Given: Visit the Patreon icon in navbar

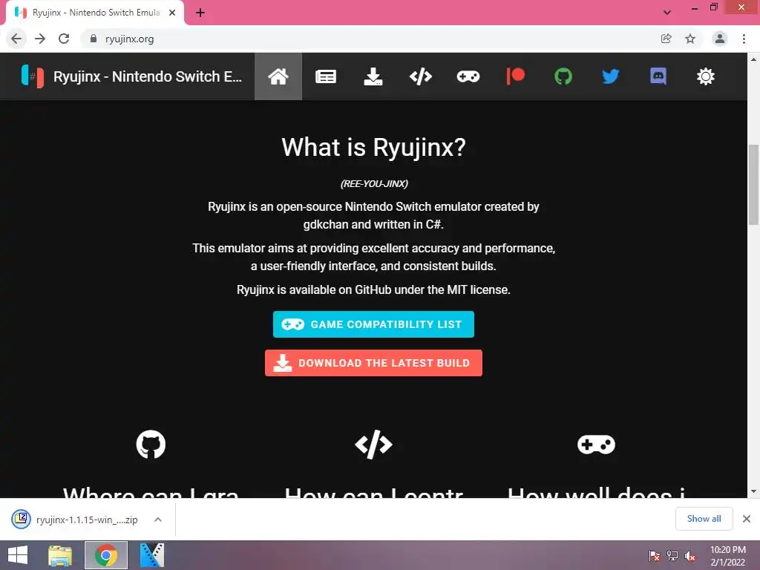Looking at the screenshot, I should pyautogui.click(x=516, y=76).
